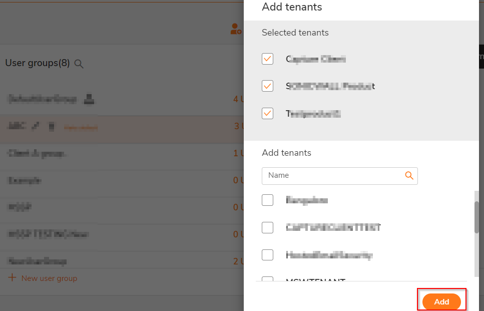Click the Name search input field
This screenshot has height=311, width=484.
point(333,175)
